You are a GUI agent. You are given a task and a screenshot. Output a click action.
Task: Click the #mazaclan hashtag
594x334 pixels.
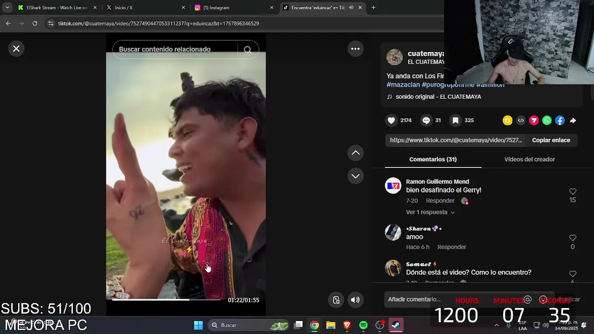(403, 85)
